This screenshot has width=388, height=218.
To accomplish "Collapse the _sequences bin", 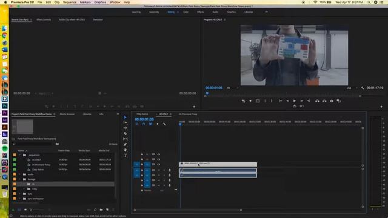I will (20, 155).
